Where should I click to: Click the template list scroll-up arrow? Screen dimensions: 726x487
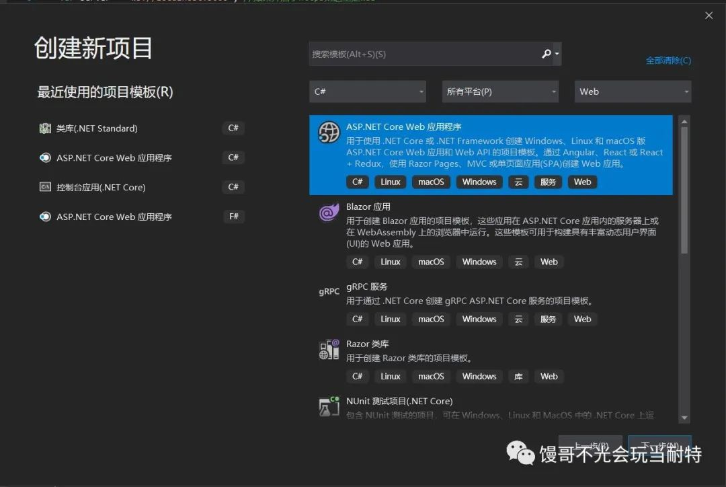click(x=684, y=121)
